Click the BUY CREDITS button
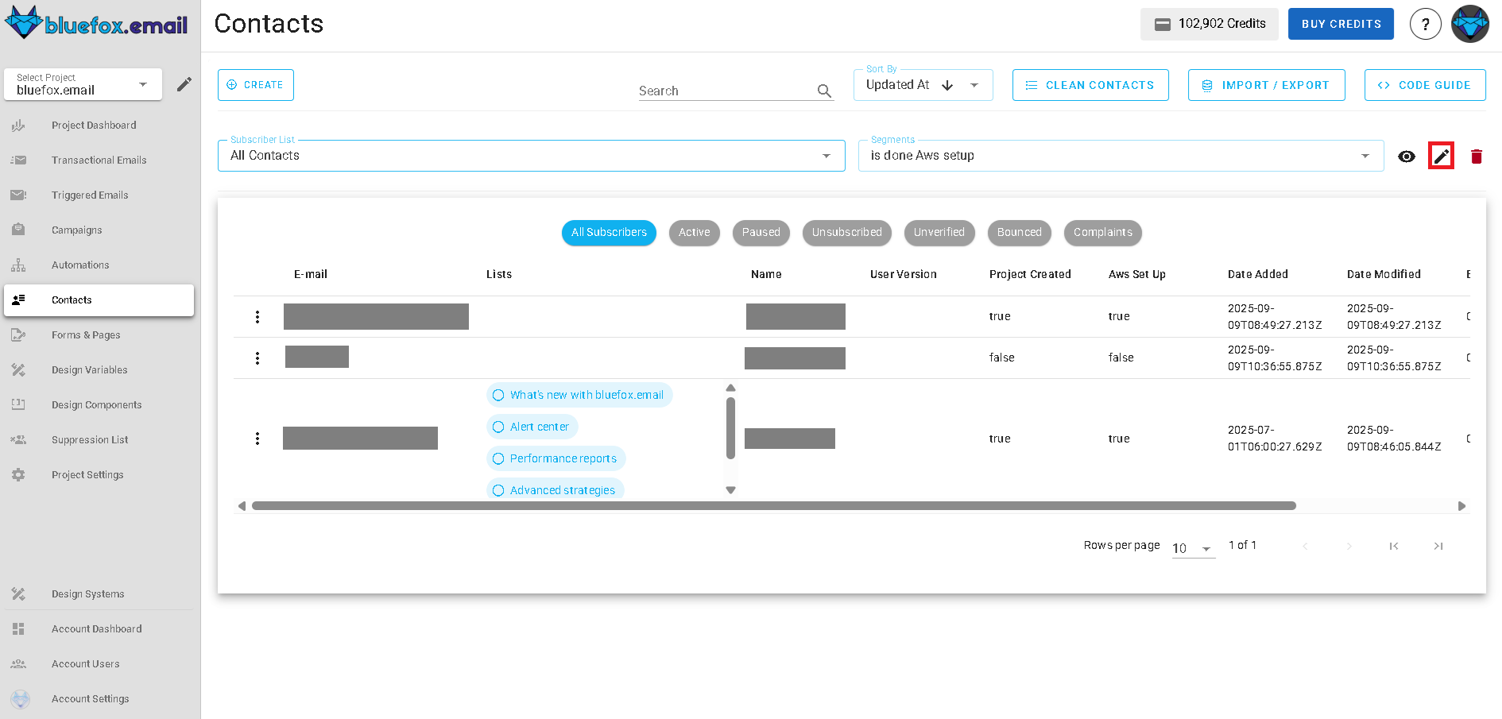This screenshot has width=1502, height=719. click(x=1341, y=24)
